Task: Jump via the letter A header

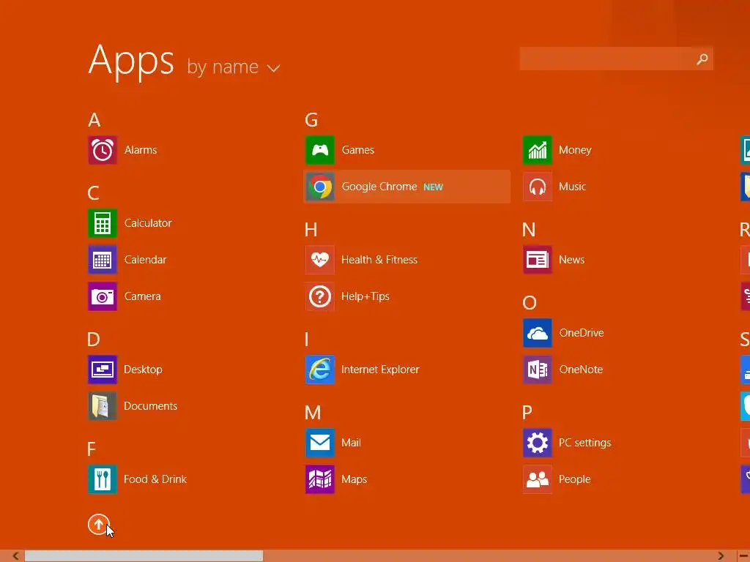Action: (x=94, y=120)
